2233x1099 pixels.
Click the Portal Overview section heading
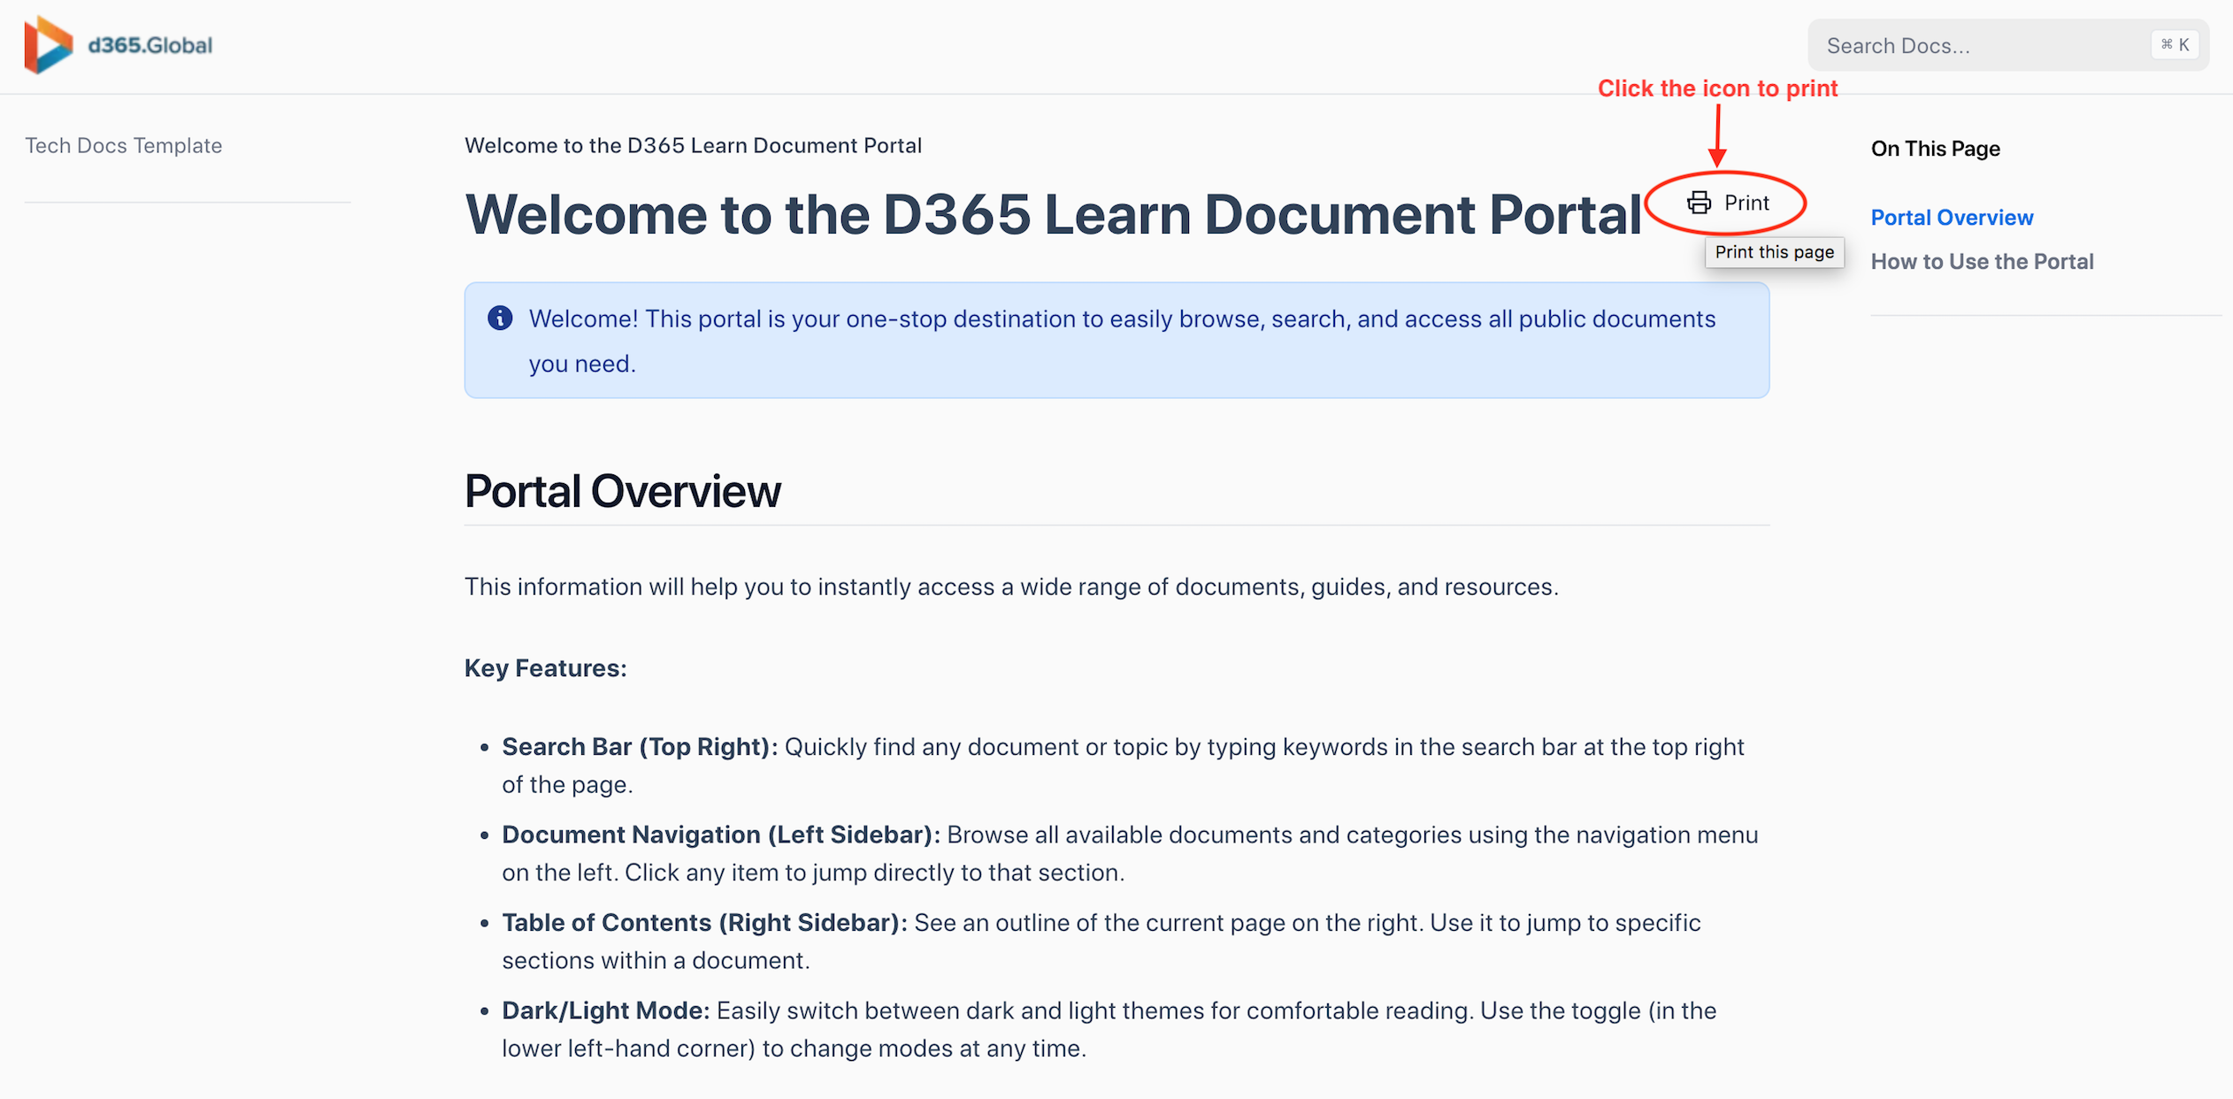(x=622, y=491)
